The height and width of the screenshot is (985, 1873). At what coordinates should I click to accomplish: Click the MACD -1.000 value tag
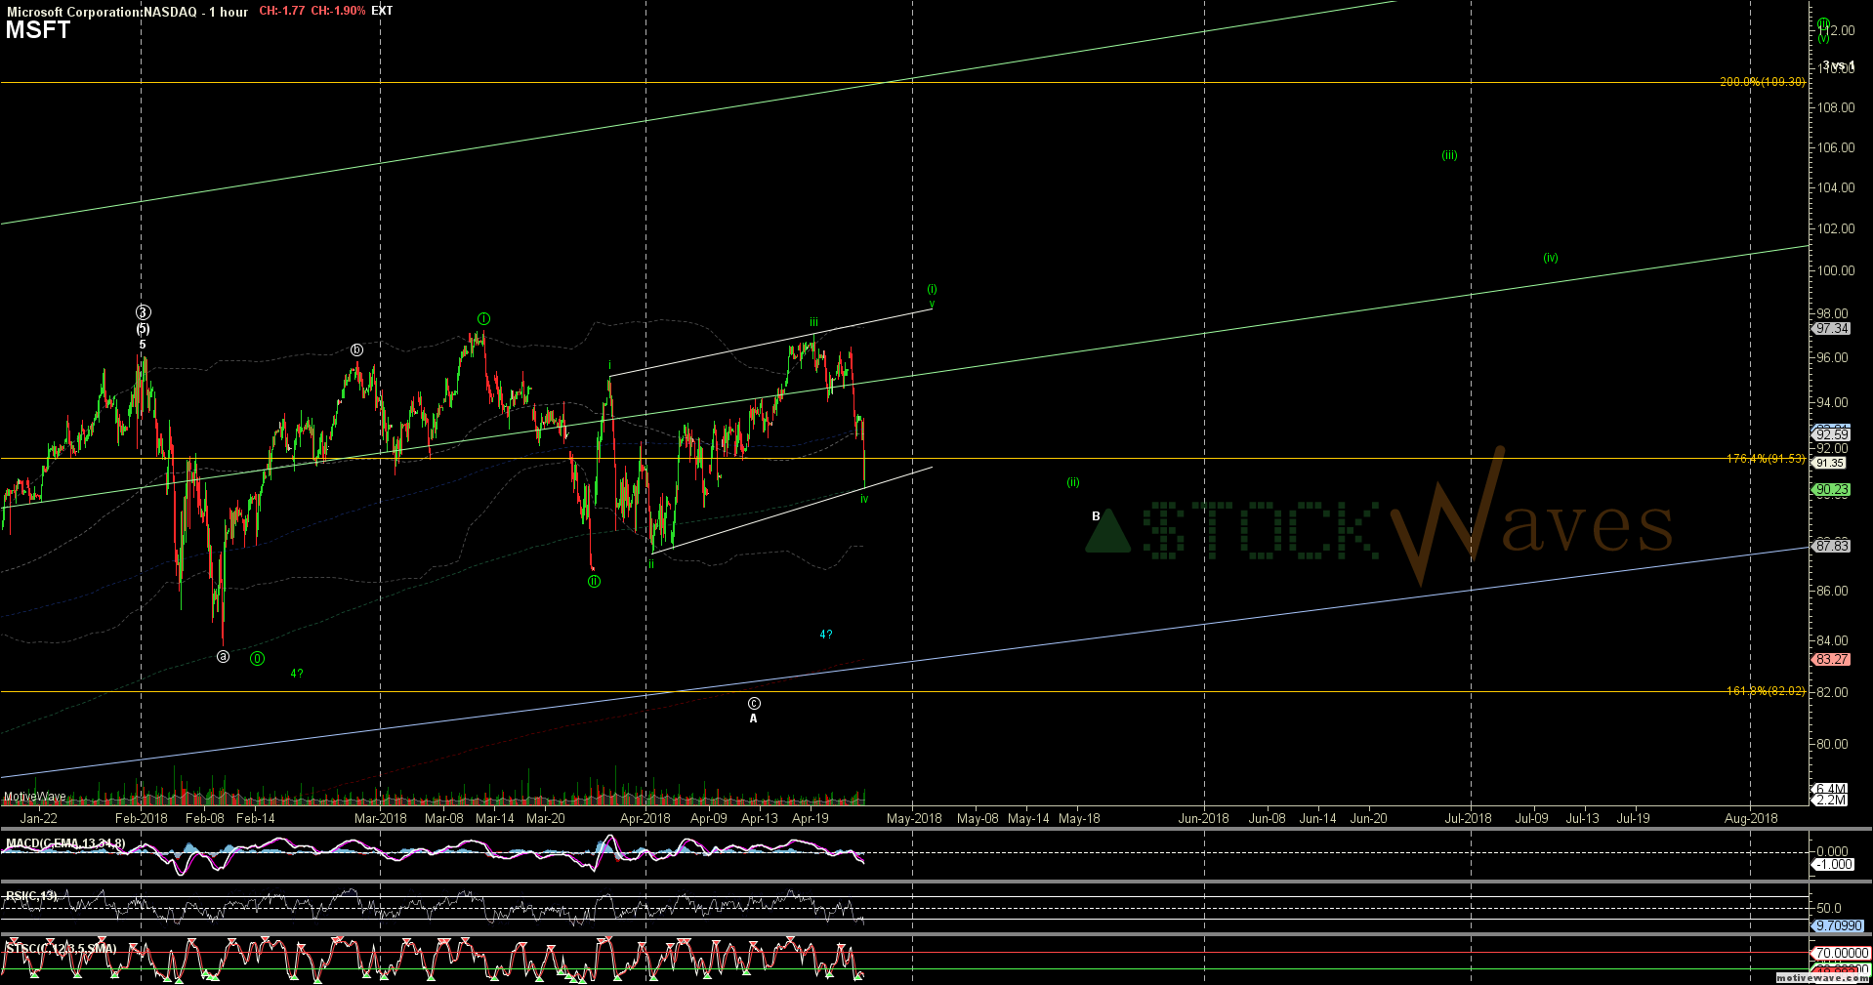click(x=1833, y=864)
